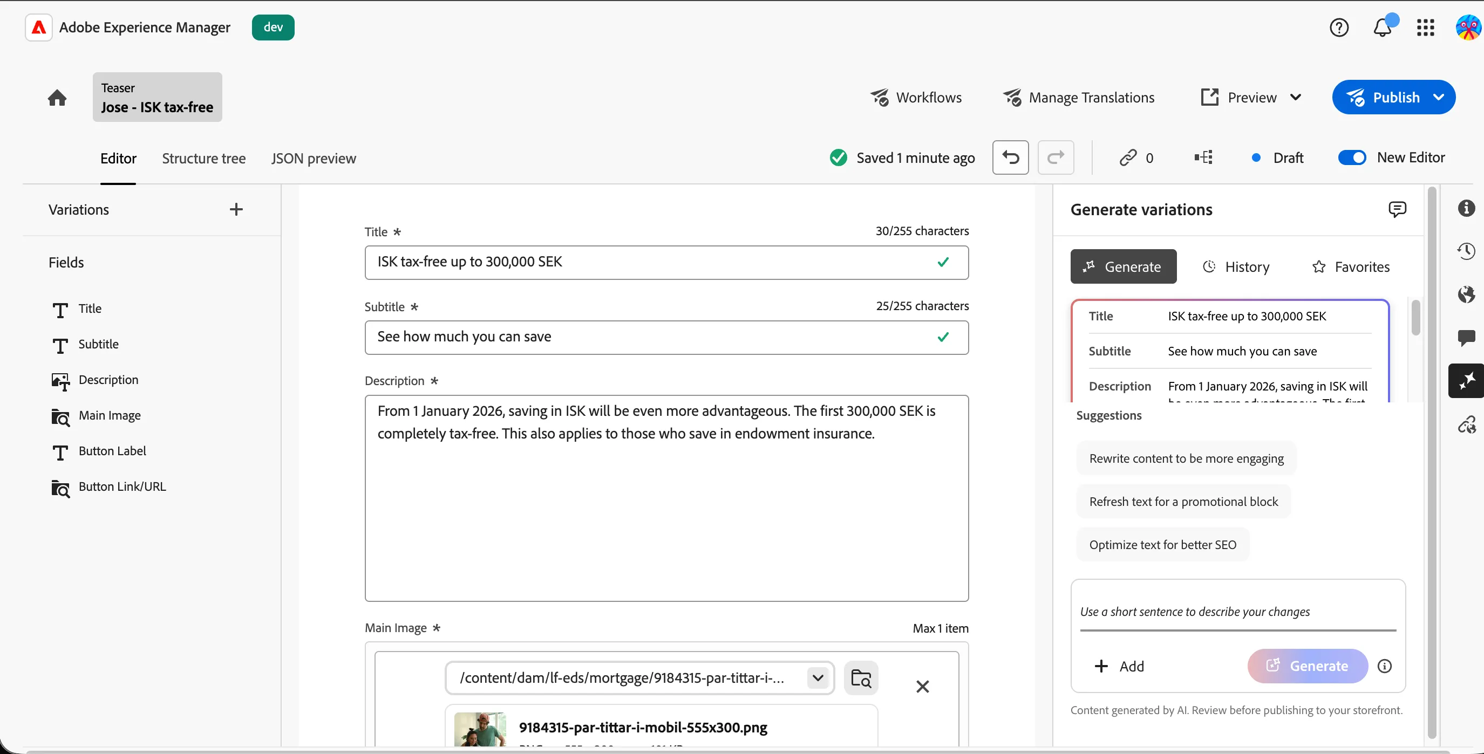Open notifications bell

point(1383,27)
